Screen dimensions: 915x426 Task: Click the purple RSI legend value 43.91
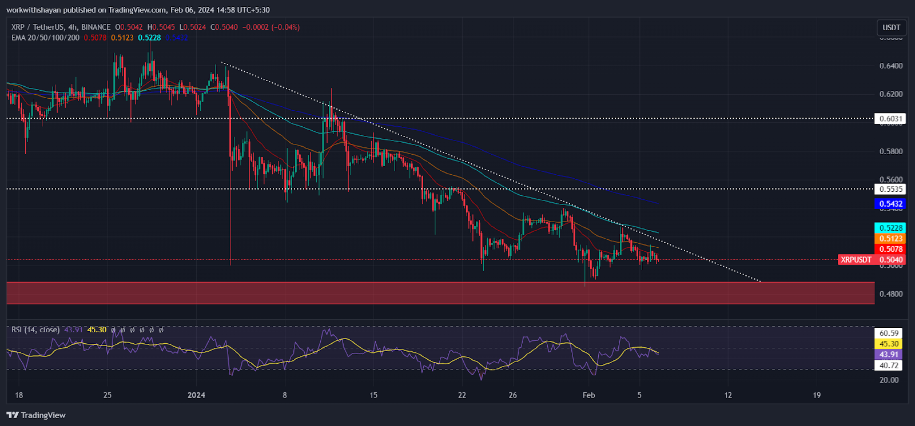pyautogui.click(x=73, y=329)
